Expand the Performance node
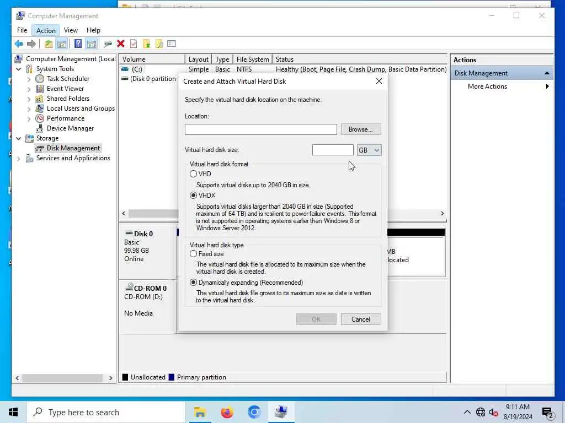The width and height of the screenshot is (565, 423). click(29, 118)
